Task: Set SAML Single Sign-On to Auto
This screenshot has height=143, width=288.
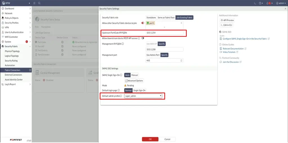Action: click(128, 75)
